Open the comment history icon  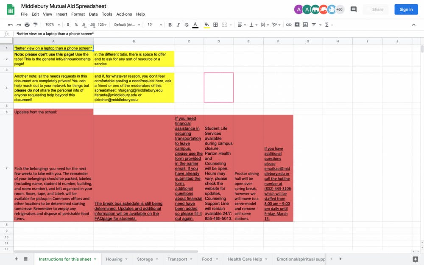pos(354,9)
